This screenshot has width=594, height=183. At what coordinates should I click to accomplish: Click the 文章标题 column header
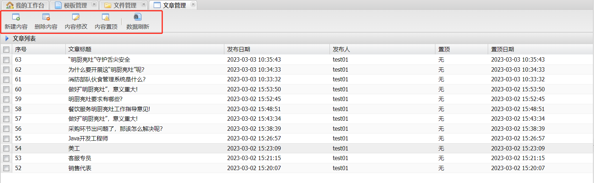[x=80, y=49]
